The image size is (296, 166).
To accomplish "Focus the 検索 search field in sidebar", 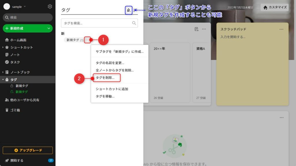I will point(27,18).
